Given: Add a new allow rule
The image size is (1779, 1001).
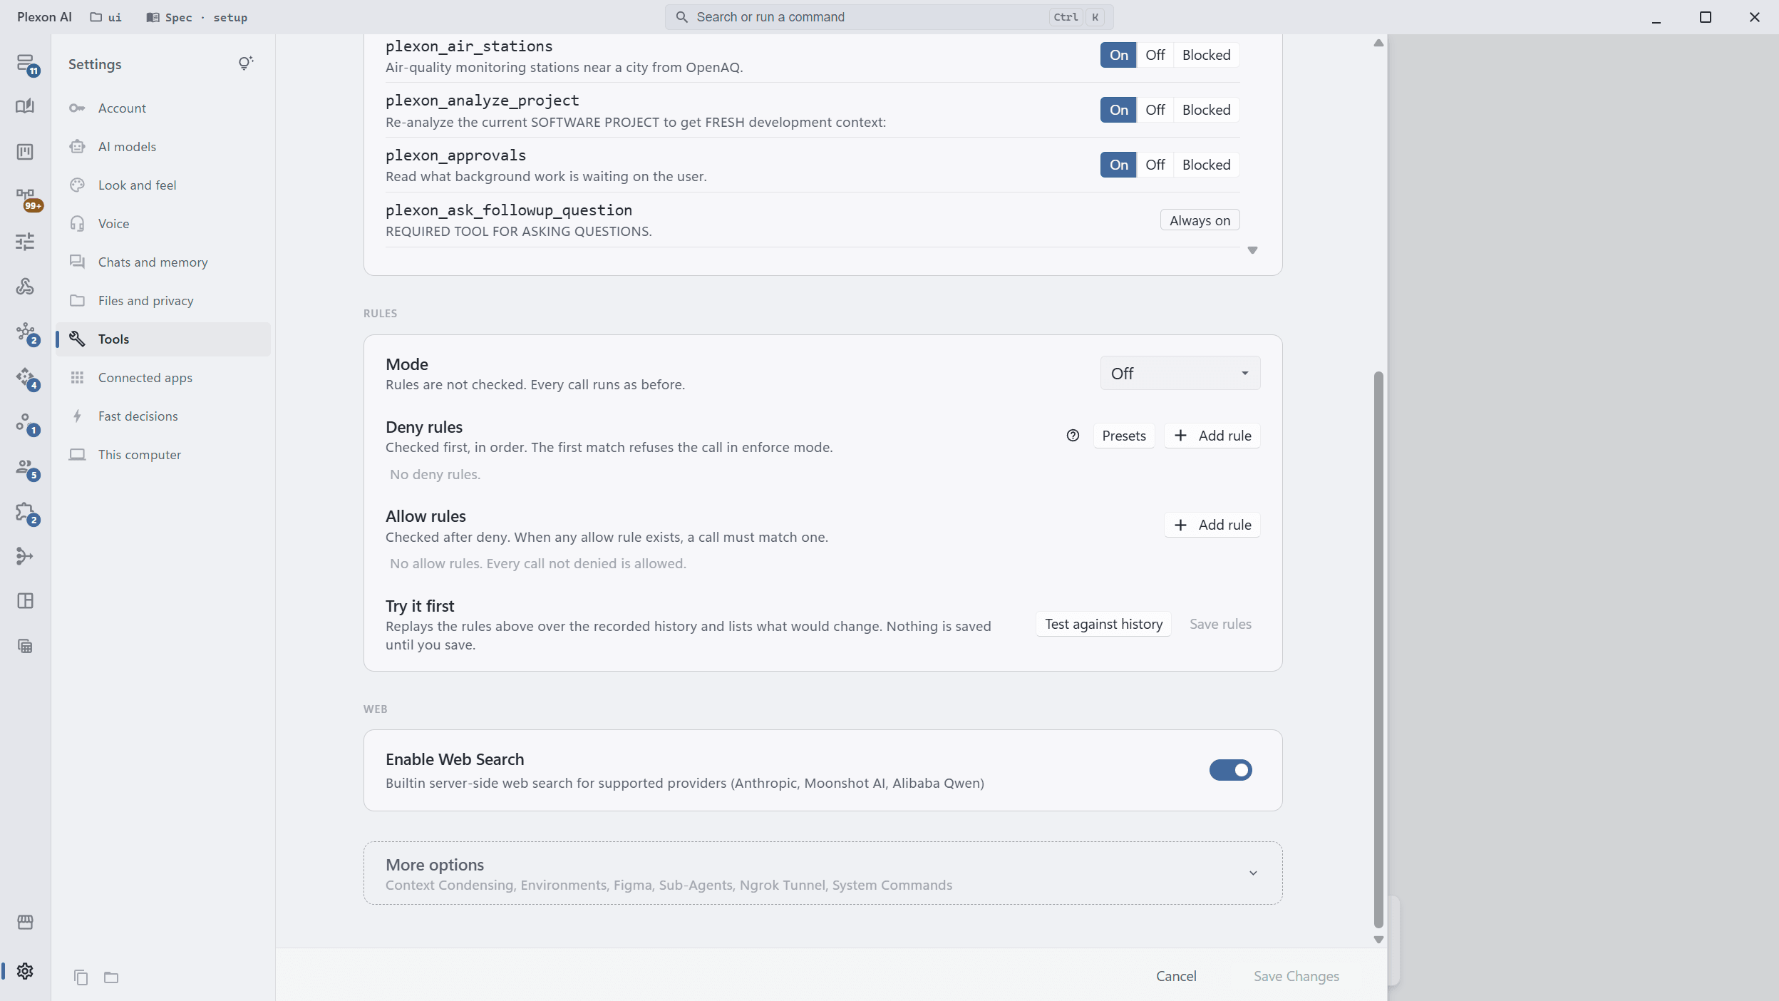Looking at the screenshot, I should click(x=1212, y=525).
